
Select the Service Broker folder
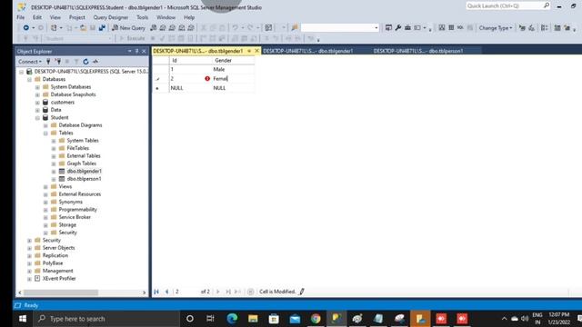pyautogui.click(x=75, y=217)
